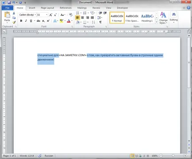192x159 pixels.
Task: Switch to the References tab
Action: point(65,8)
